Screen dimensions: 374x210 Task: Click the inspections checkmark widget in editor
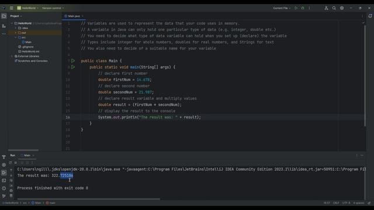[363, 23]
